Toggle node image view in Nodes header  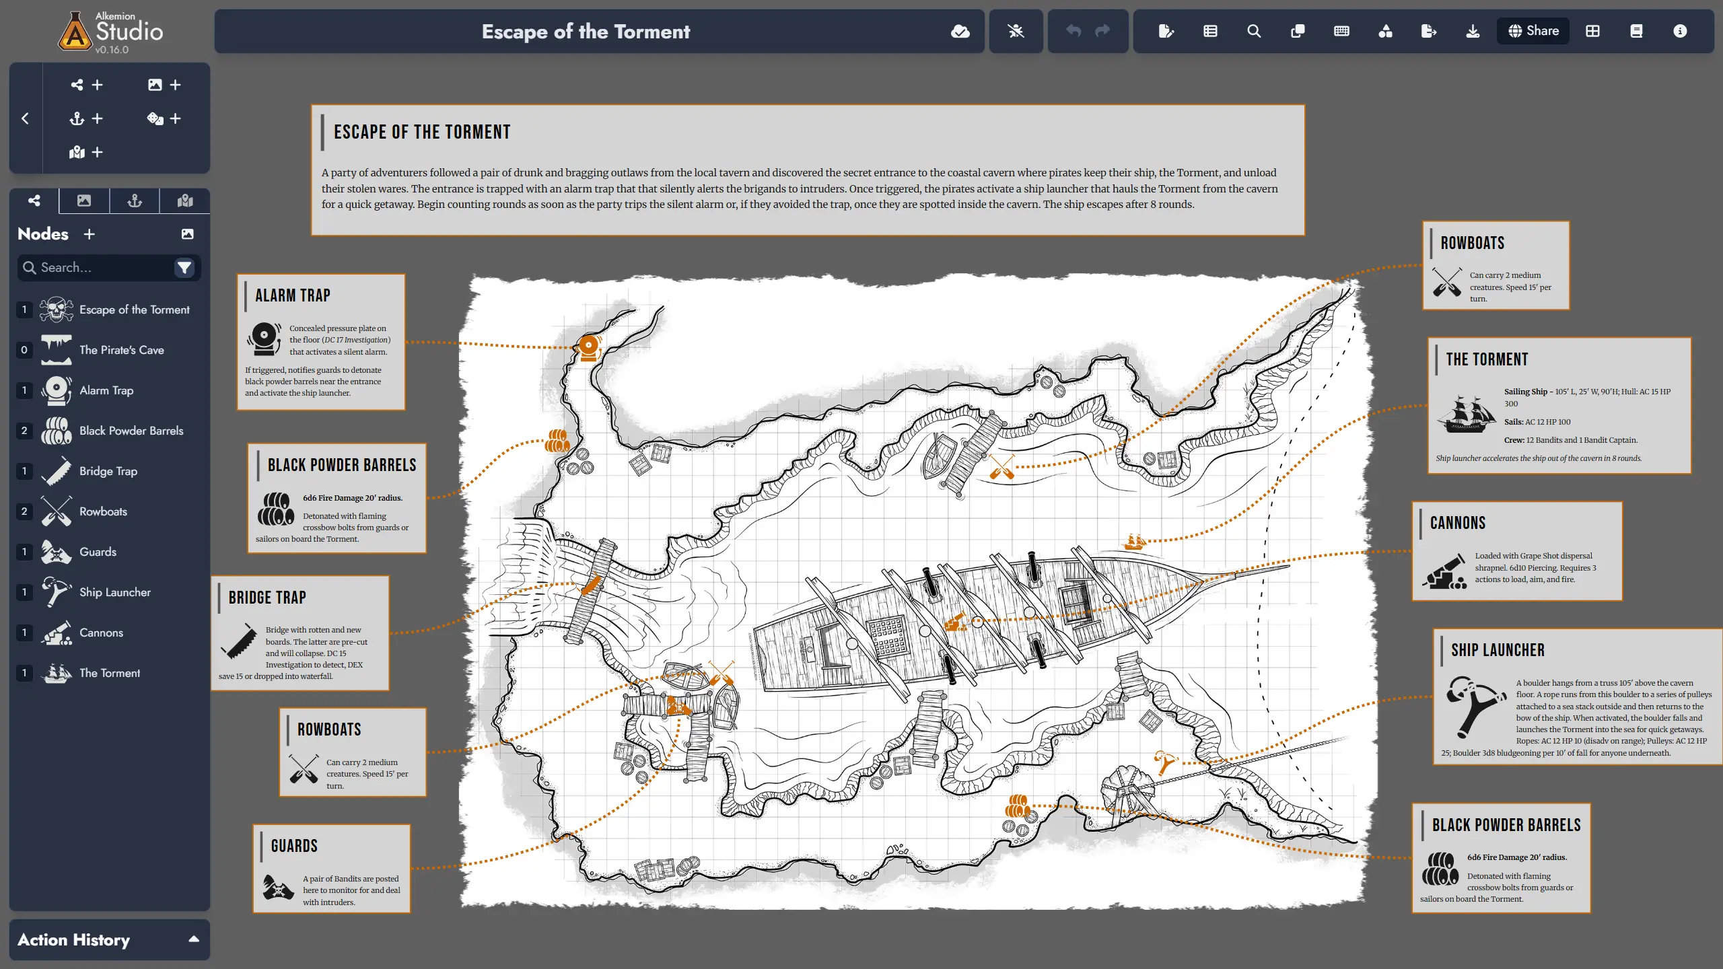click(187, 234)
